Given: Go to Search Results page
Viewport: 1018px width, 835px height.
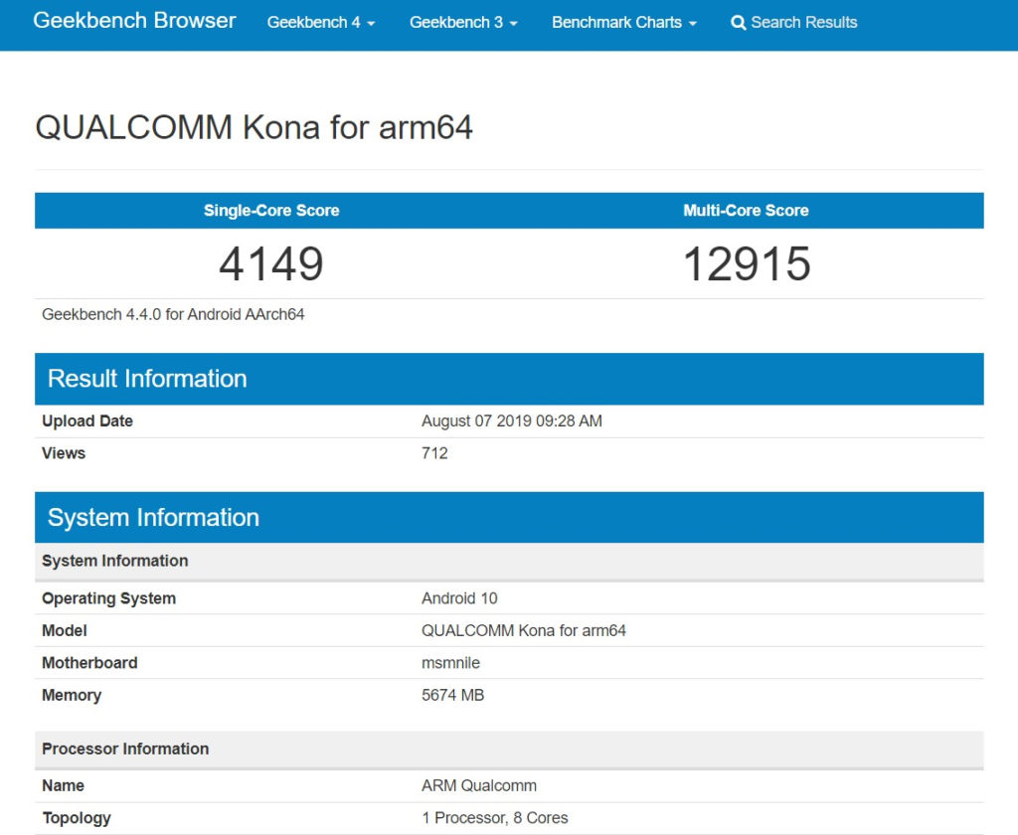Looking at the screenshot, I should (x=794, y=23).
